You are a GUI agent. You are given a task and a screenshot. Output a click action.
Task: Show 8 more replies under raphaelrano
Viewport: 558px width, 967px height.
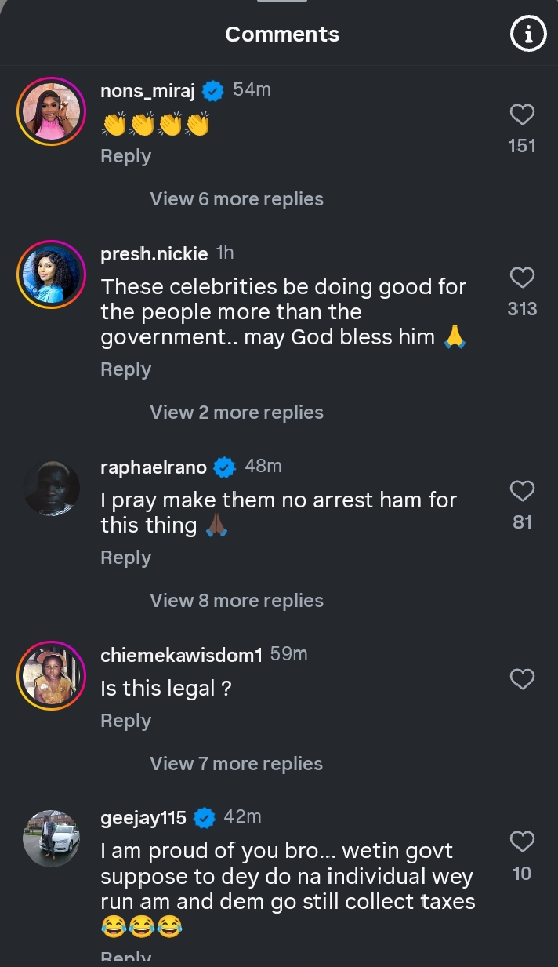237,601
